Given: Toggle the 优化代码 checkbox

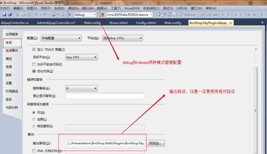Looking at the screenshot, I should [34, 71].
